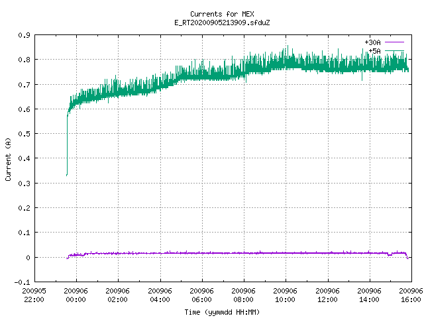Click the y-axis label 'Current (A)'
Image resolution: width=424 pixels, height=318 pixels.
(x=8, y=159)
